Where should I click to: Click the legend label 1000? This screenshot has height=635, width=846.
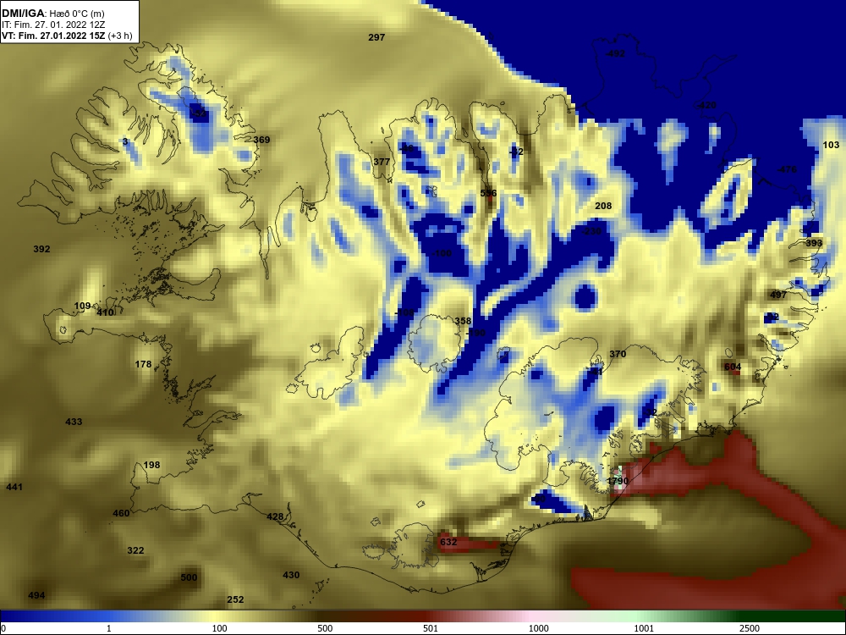point(538,628)
